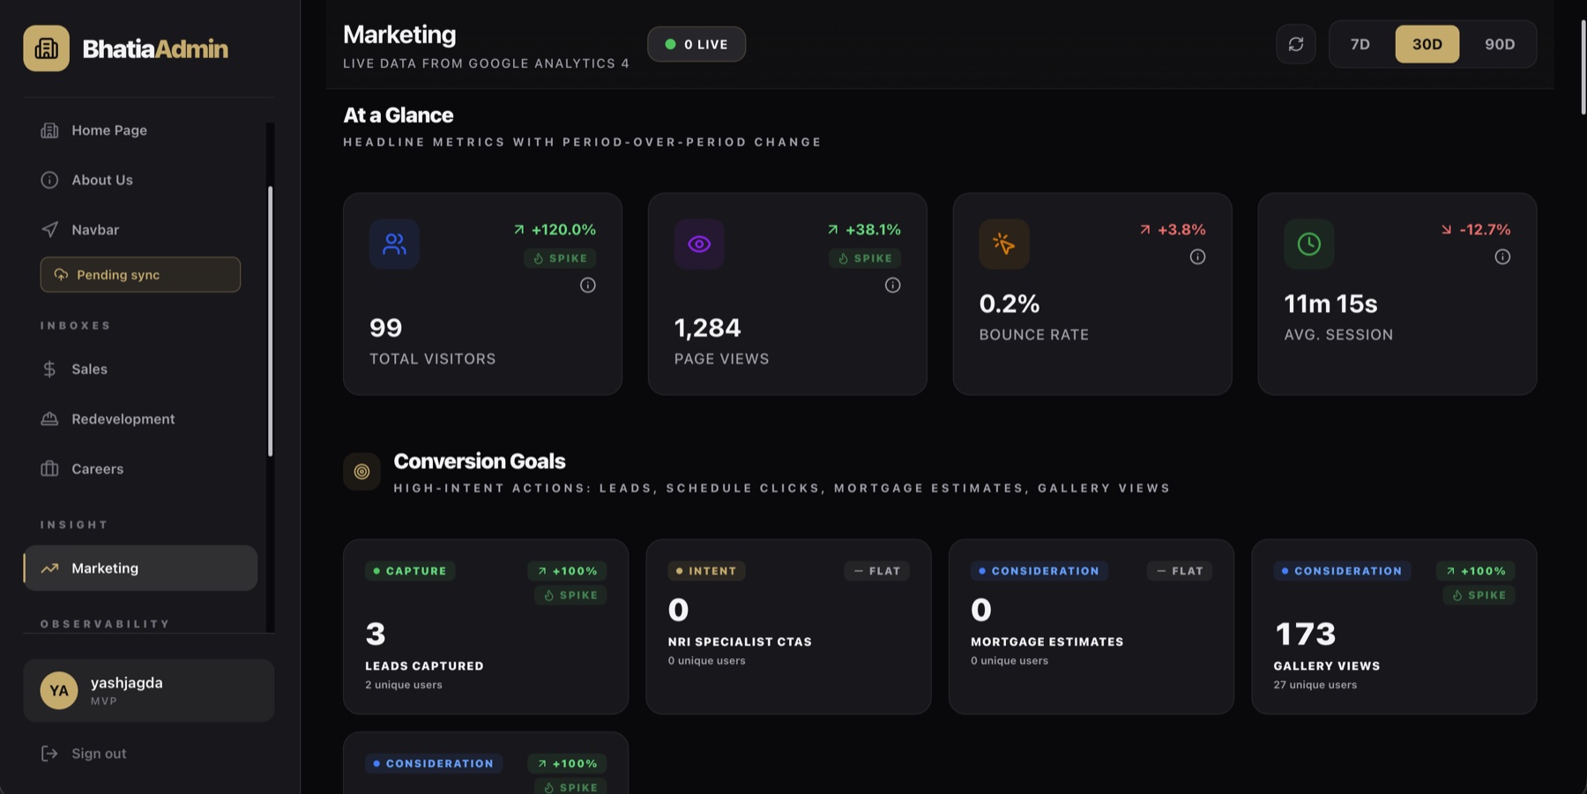This screenshot has width=1587, height=794.
Task: Click the SPIKE badge on Leads Captured
Action: pos(570,596)
